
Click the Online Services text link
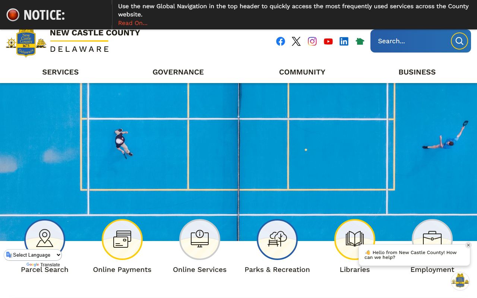(x=200, y=270)
